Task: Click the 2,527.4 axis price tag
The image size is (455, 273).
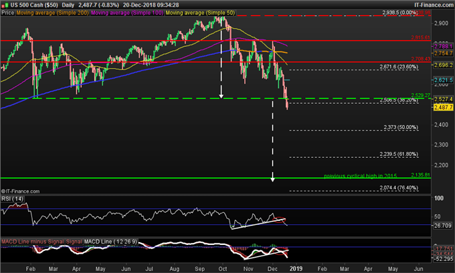Action: pos(443,99)
